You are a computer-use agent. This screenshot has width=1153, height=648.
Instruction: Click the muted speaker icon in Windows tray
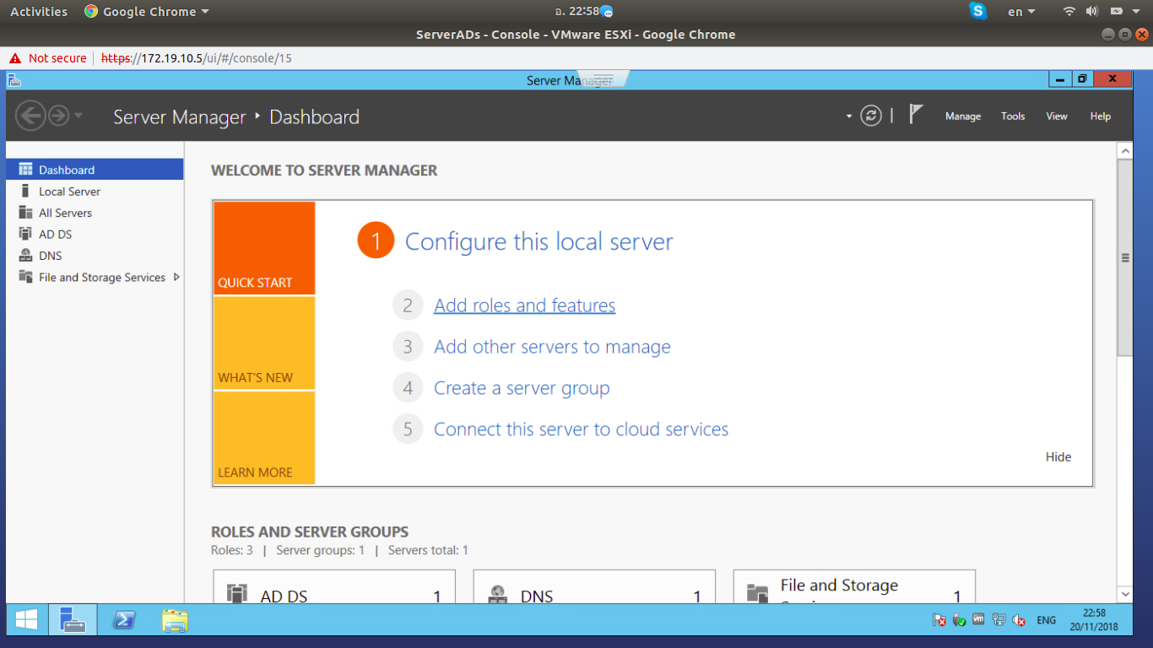click(x=1019, y=620)
